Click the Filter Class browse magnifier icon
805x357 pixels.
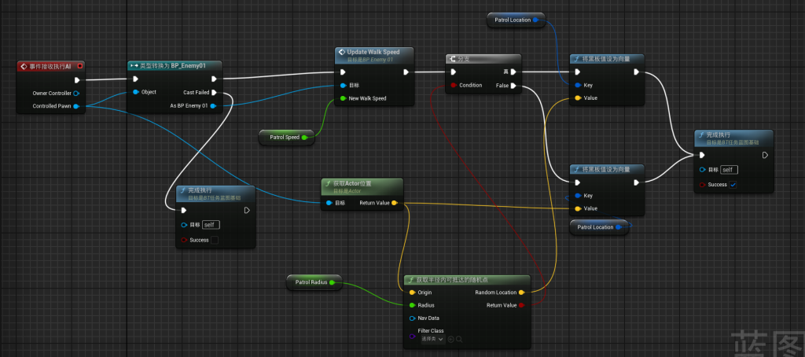459,340
